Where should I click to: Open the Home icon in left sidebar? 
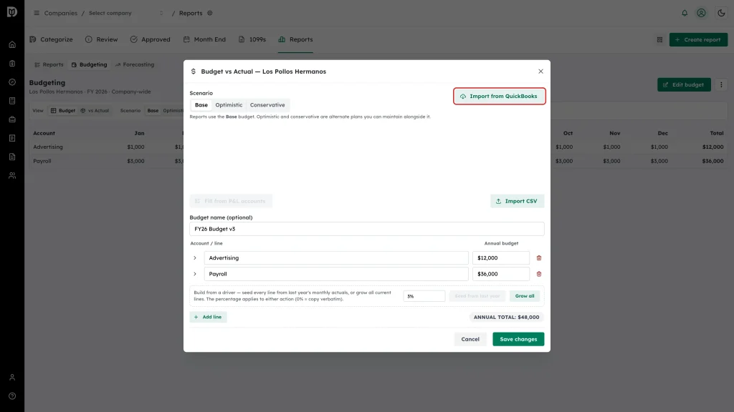12,45
